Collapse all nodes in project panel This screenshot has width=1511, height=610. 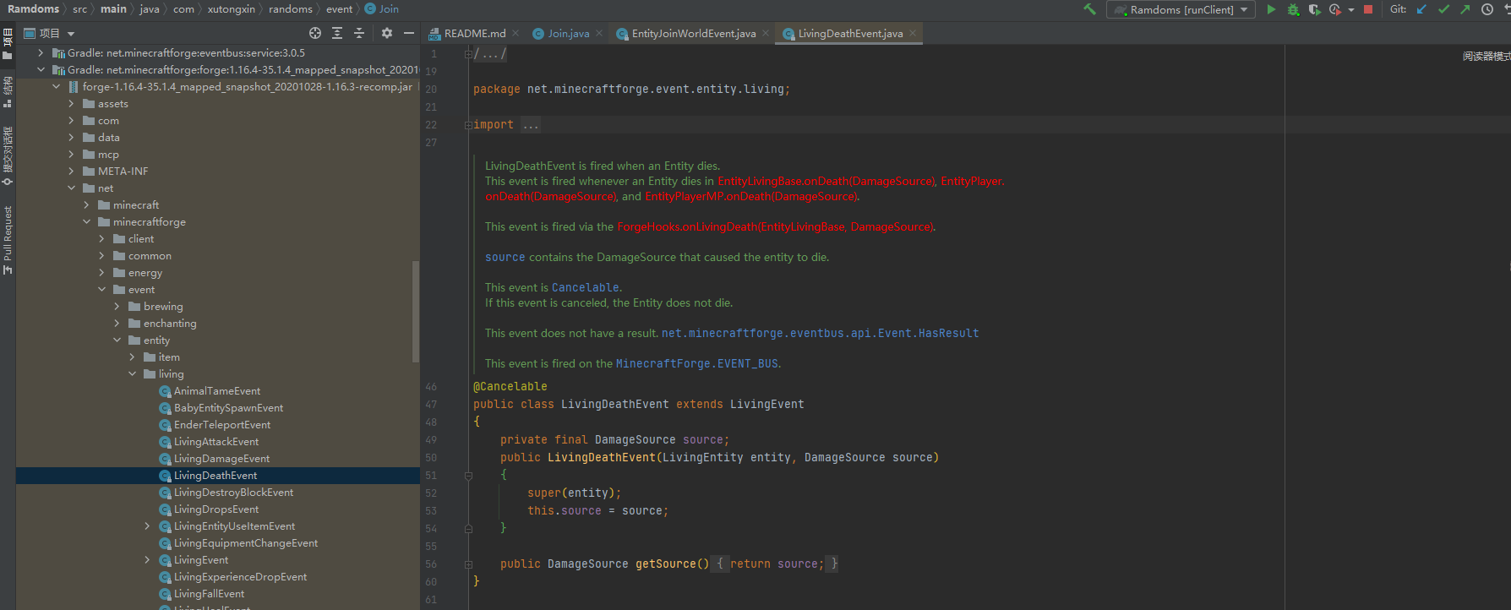point(359,33)
